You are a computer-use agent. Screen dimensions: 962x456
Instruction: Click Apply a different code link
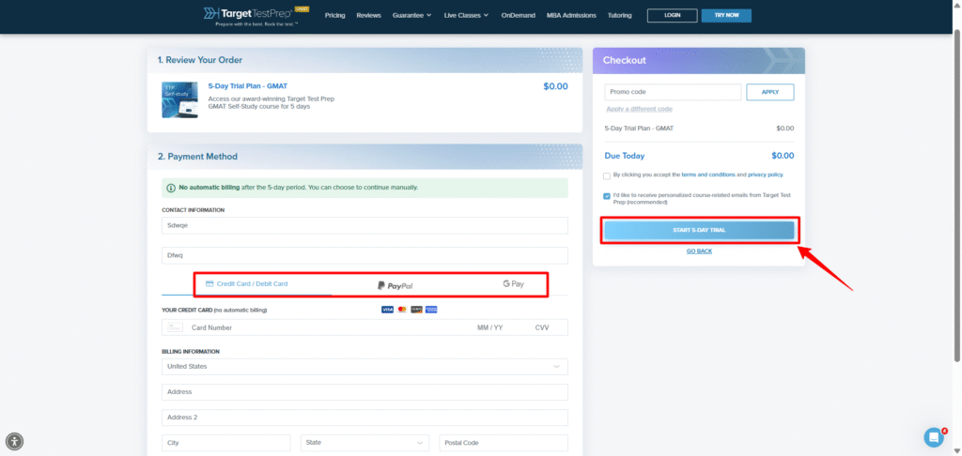[639, 109]
